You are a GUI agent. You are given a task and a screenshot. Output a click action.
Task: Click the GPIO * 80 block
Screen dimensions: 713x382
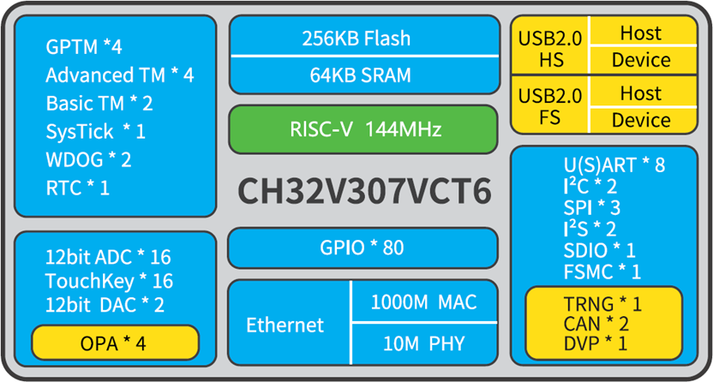tap(362, 248)
